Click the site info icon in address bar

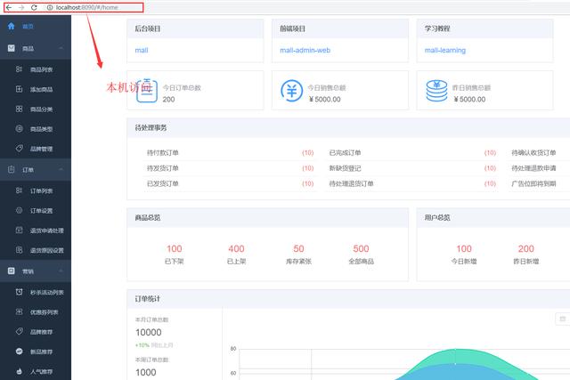point(50,7)
